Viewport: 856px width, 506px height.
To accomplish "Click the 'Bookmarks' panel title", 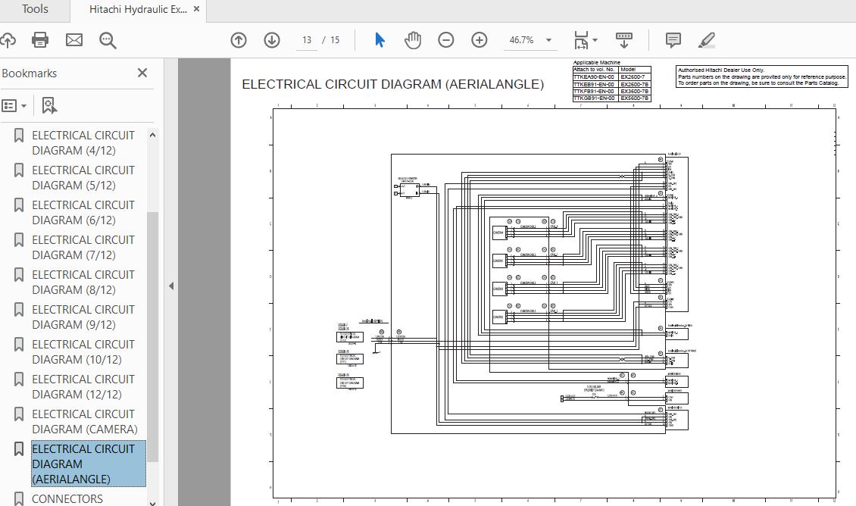I will [x=29, y=73].
